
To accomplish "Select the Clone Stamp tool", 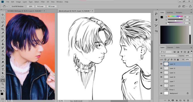I will [3, 44].
